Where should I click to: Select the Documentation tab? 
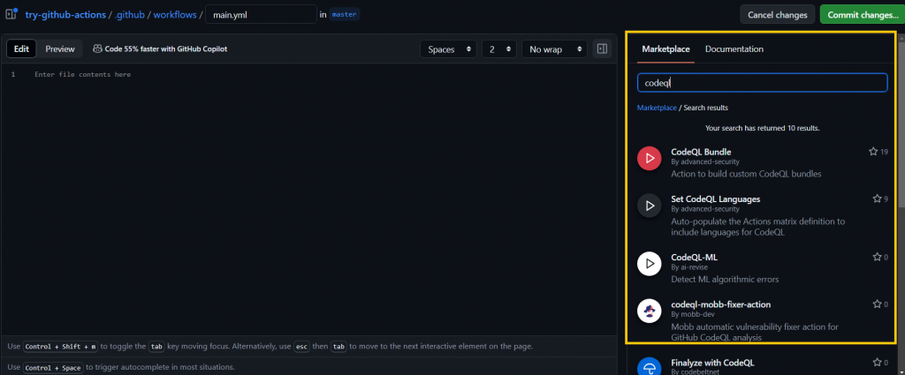[x=734, y=49]
